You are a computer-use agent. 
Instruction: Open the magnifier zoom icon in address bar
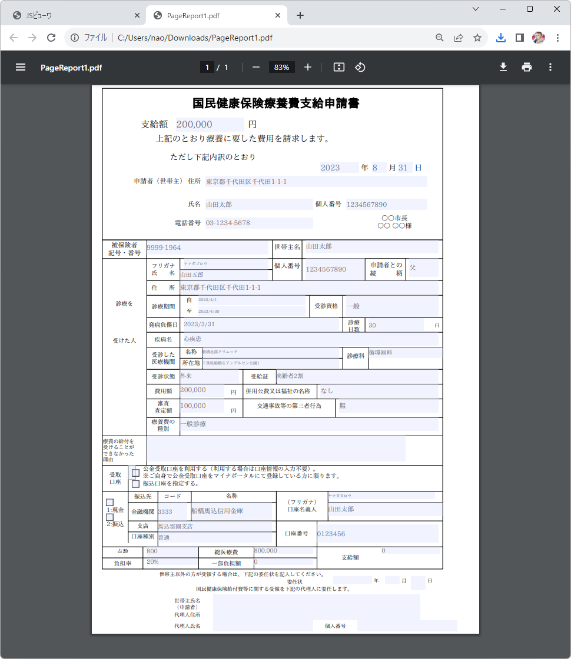[x=440, y=38]
